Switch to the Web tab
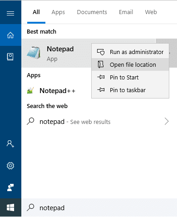The image size is (177, 217). coord(151,12)
